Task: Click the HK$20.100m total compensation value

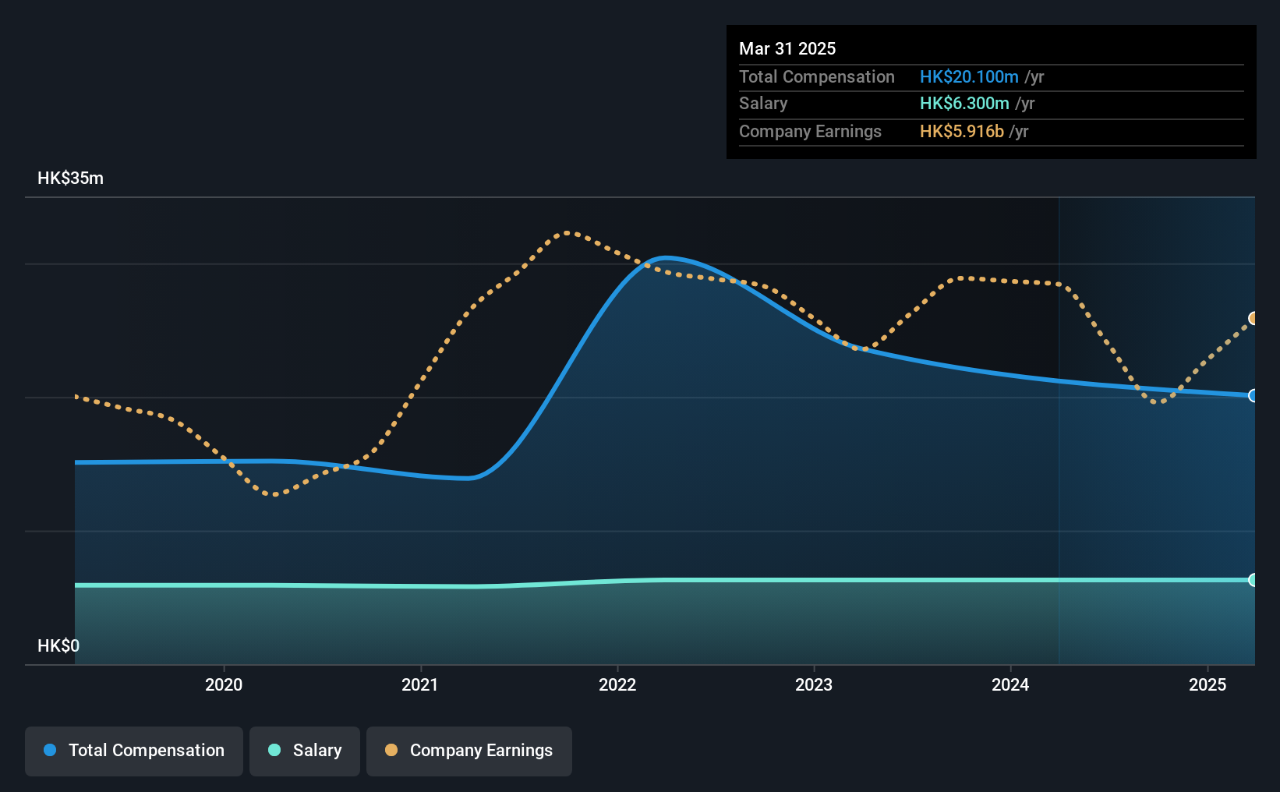Action: pos(969,76)
